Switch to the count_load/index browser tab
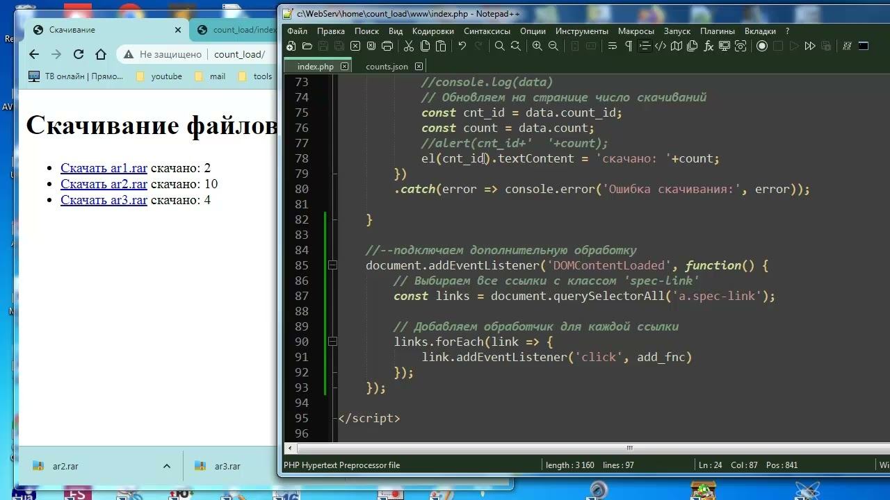 [x=236, y=30]
